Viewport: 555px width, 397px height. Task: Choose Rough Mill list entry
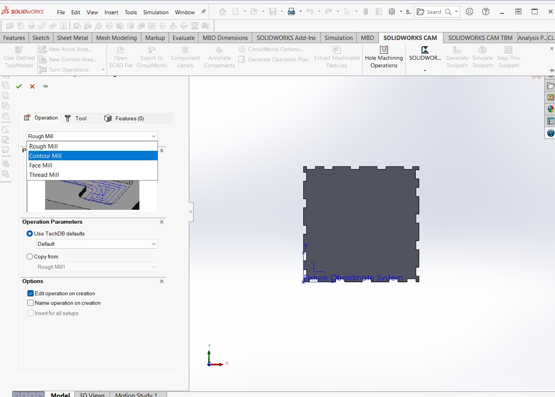pos(93,146)
